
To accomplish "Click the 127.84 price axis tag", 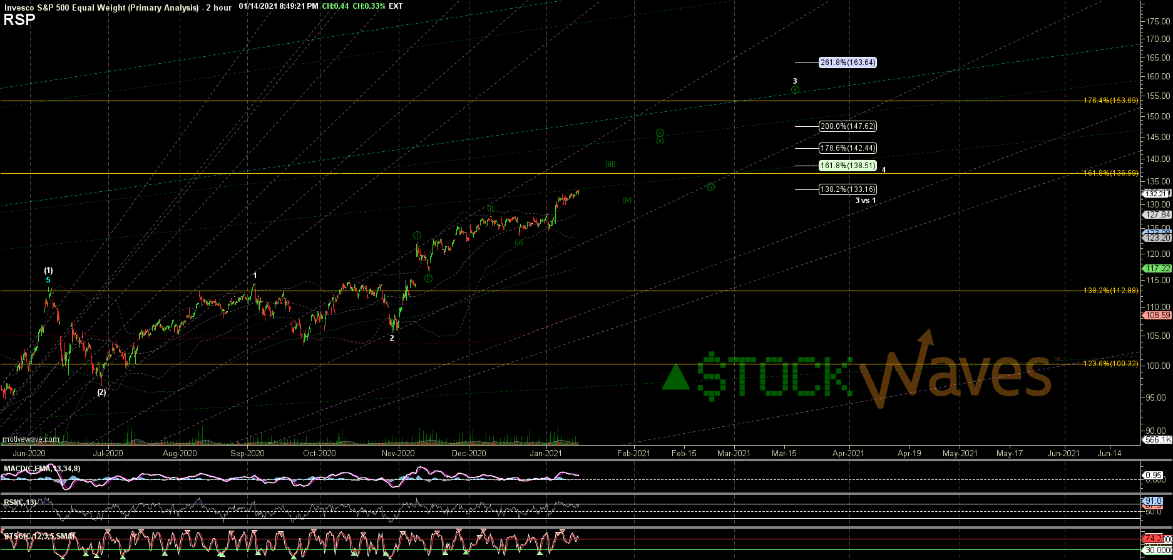I will [1157, 214].
